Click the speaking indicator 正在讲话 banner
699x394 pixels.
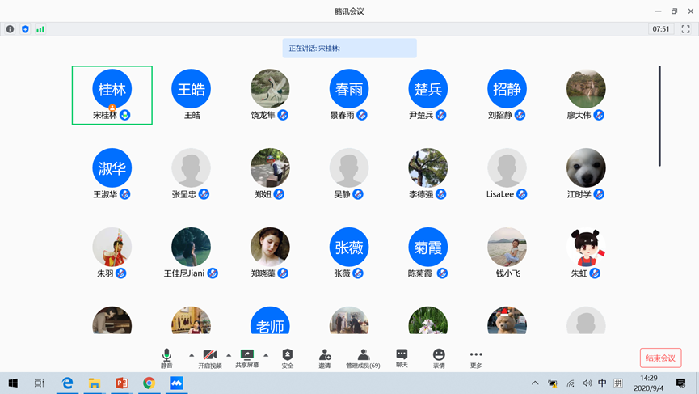349,49
